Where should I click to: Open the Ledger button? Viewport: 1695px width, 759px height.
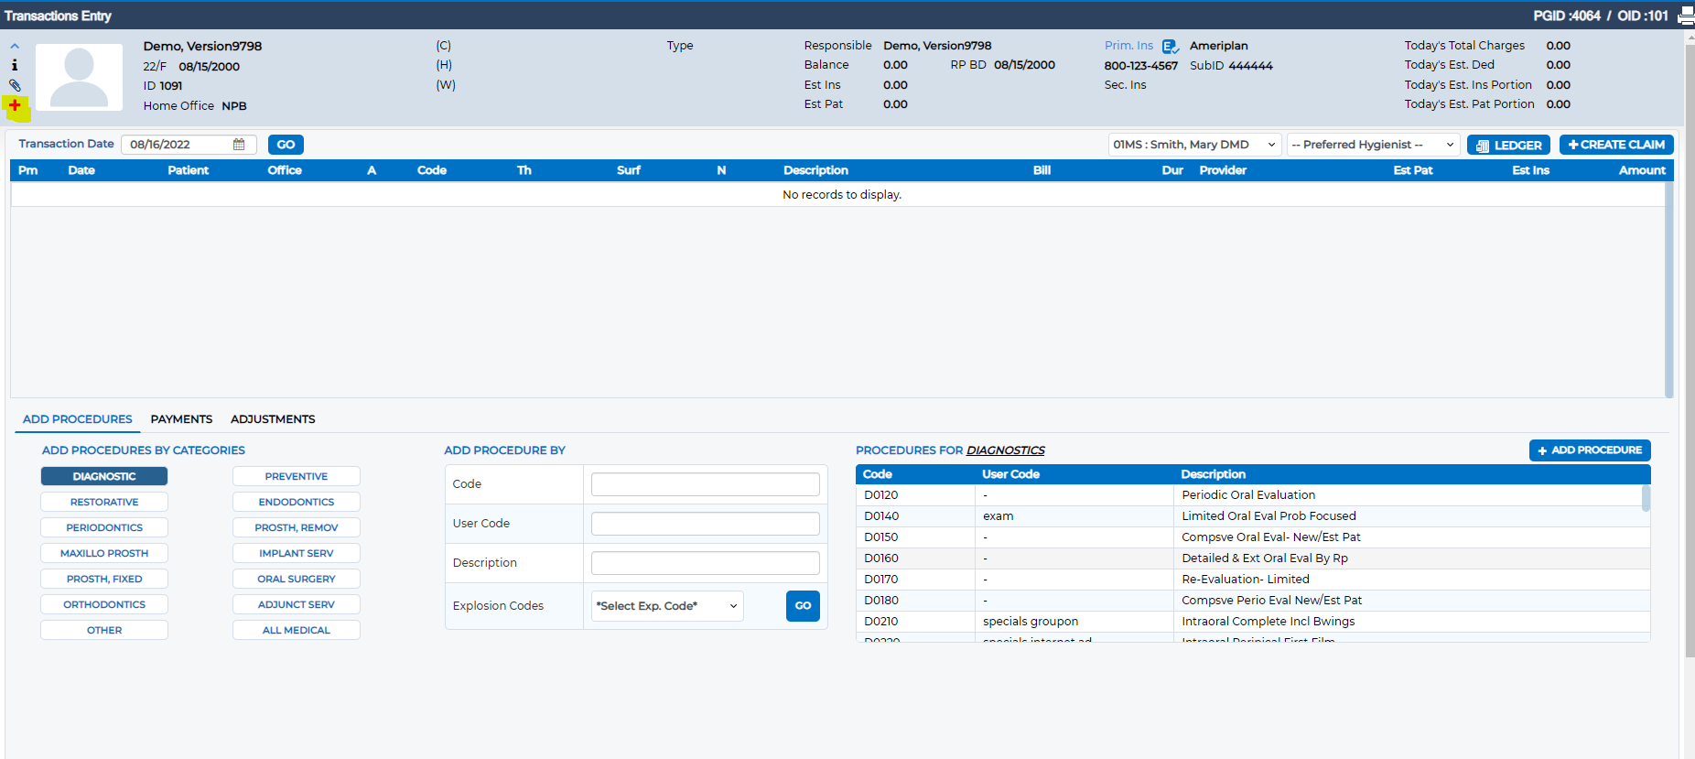pyautogui.click(x=1508, y=145)
